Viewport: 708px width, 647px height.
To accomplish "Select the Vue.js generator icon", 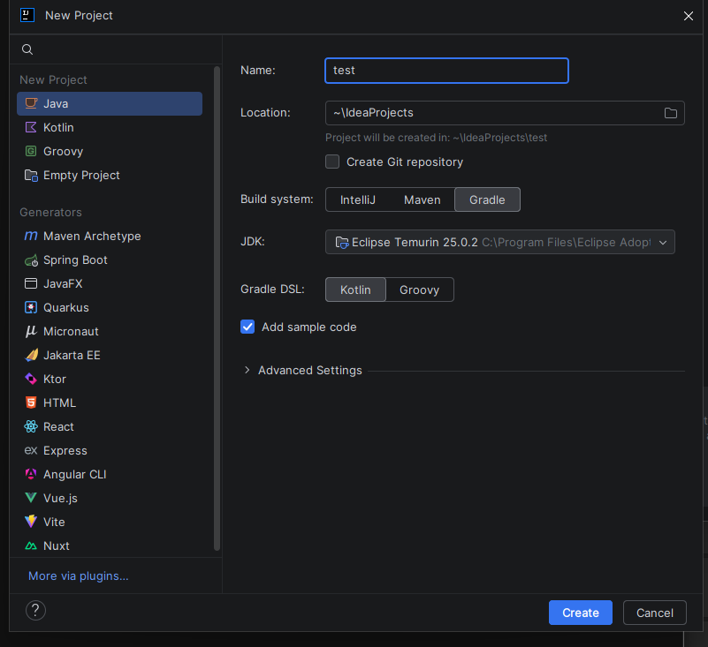I will tap(31, 499).
